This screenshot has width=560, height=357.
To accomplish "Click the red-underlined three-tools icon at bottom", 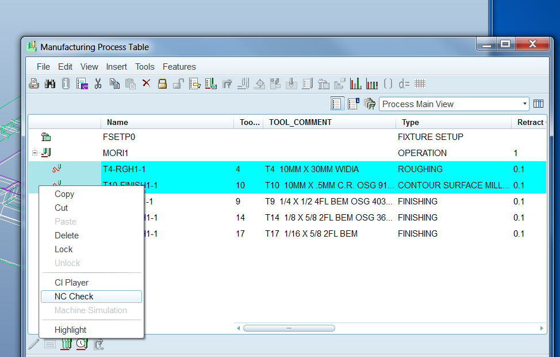I will point(66,344).
